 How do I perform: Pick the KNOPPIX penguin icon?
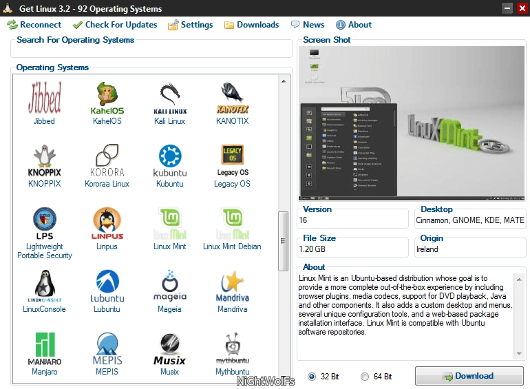click(x=44, y=161)
